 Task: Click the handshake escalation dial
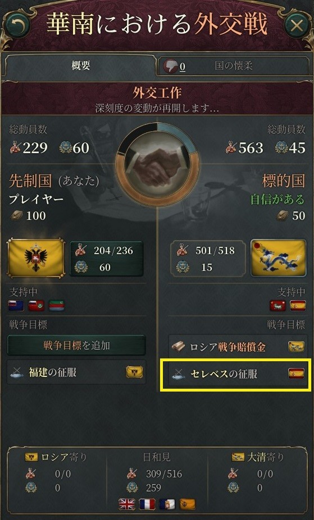pyautogui.click(x=157, y=164)
